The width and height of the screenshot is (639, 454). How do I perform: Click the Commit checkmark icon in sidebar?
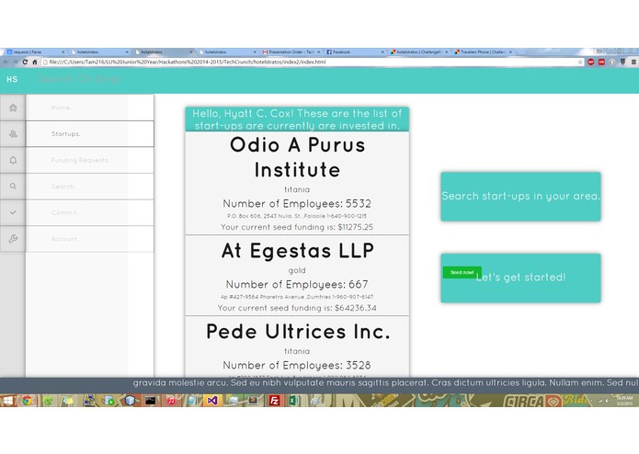point(13,212)
